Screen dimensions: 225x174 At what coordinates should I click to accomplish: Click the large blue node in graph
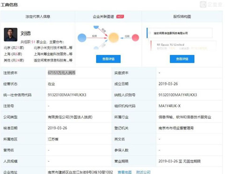[82, 38]
